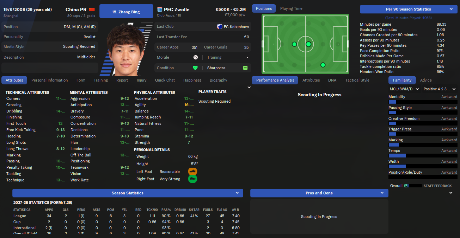Select the central midfield position dot on pitch
Screen dimensions: 460x238
(x=308, y=44)
